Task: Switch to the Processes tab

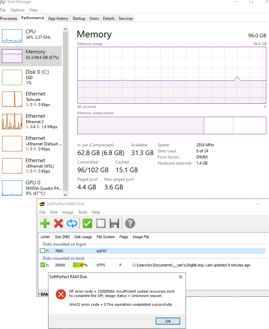Action: [9, 19]
